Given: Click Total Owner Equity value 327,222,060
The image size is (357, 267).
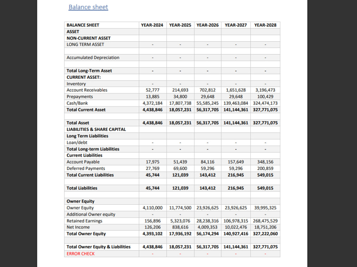Looking at the screenshot, I should tap(265, 234).
